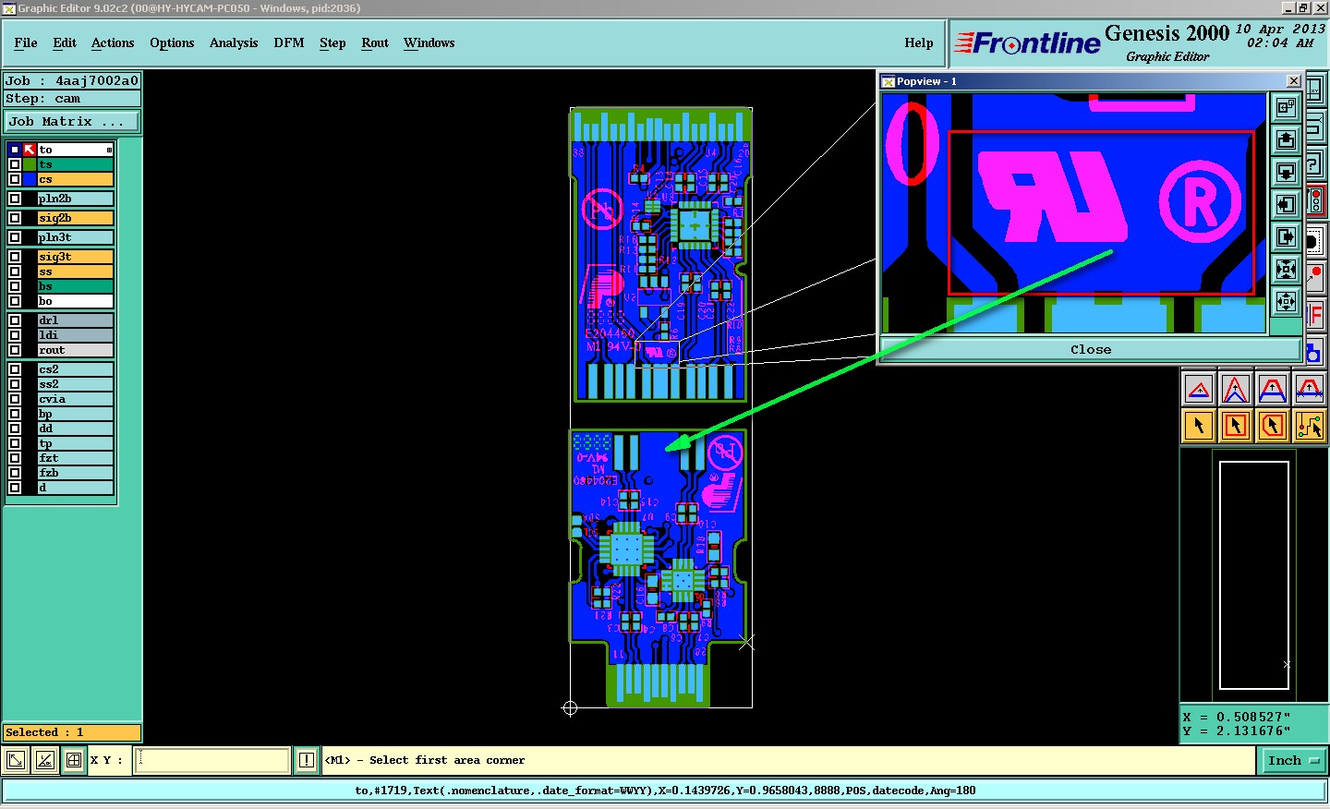Open the Help menu
The width and height of the screenshot is (1330, 809).
tap(919, 43)
